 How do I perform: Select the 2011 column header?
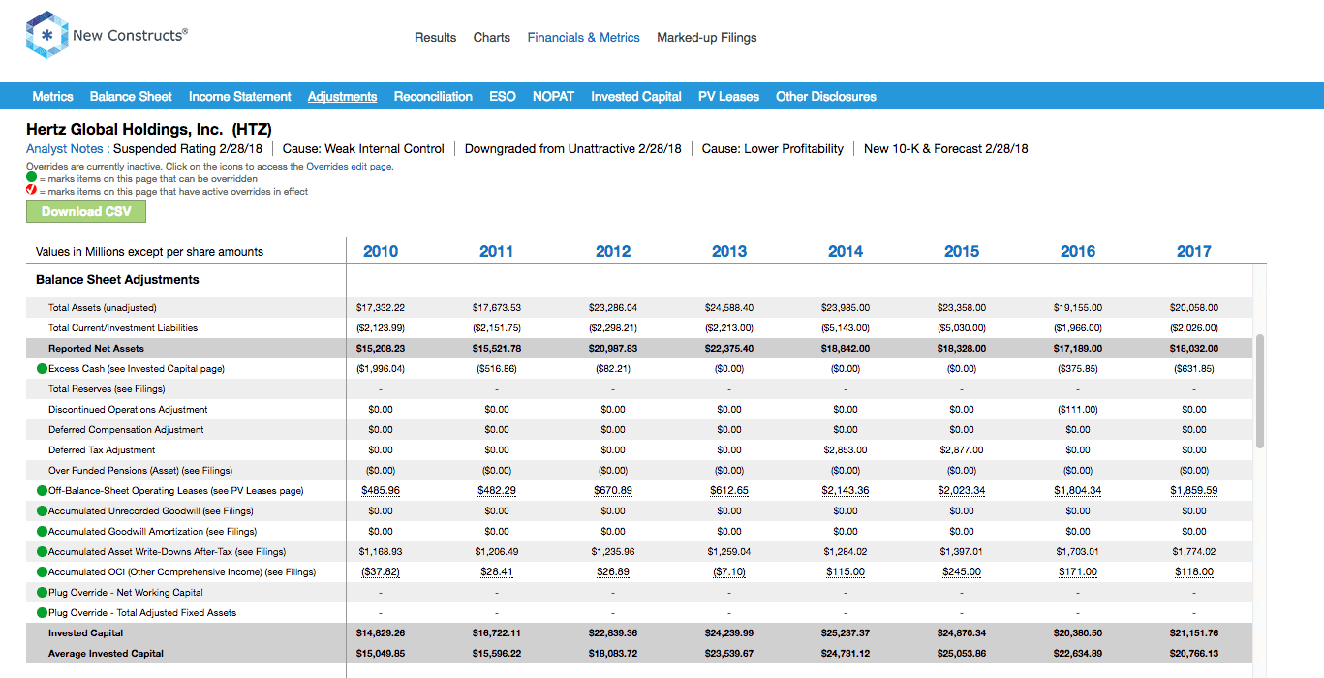coord(497,251)
